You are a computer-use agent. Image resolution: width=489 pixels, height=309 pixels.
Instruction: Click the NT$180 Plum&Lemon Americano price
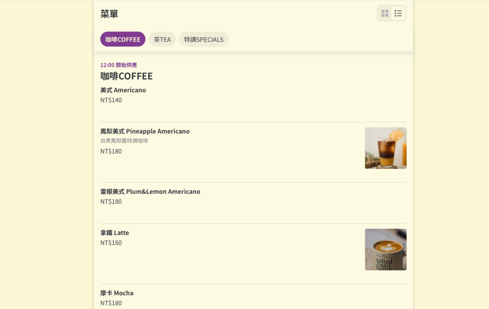[111, 202]
